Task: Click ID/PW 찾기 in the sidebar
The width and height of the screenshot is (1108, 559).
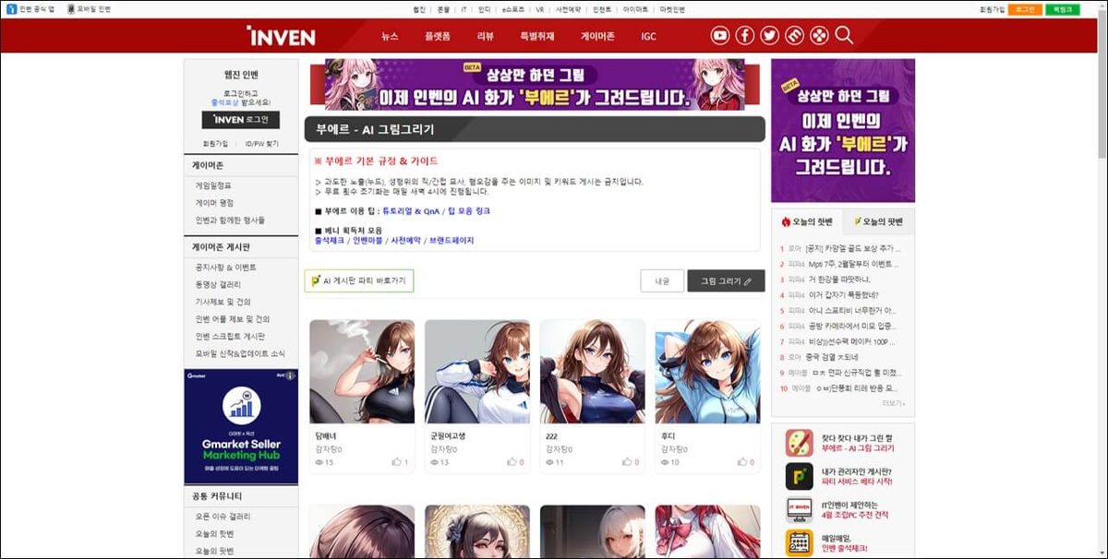Action: (x=261, y=144)
